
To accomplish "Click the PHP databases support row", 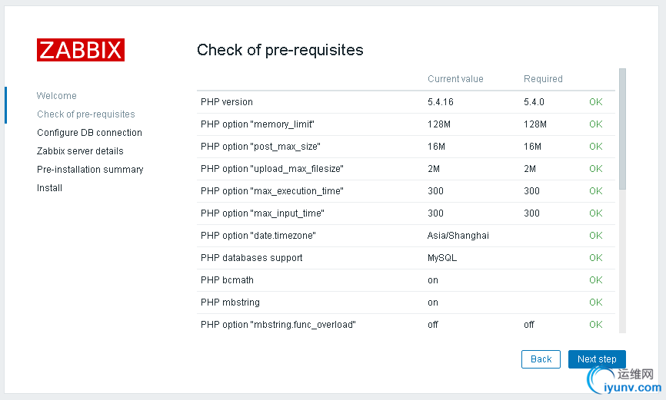I will point(405,258).
